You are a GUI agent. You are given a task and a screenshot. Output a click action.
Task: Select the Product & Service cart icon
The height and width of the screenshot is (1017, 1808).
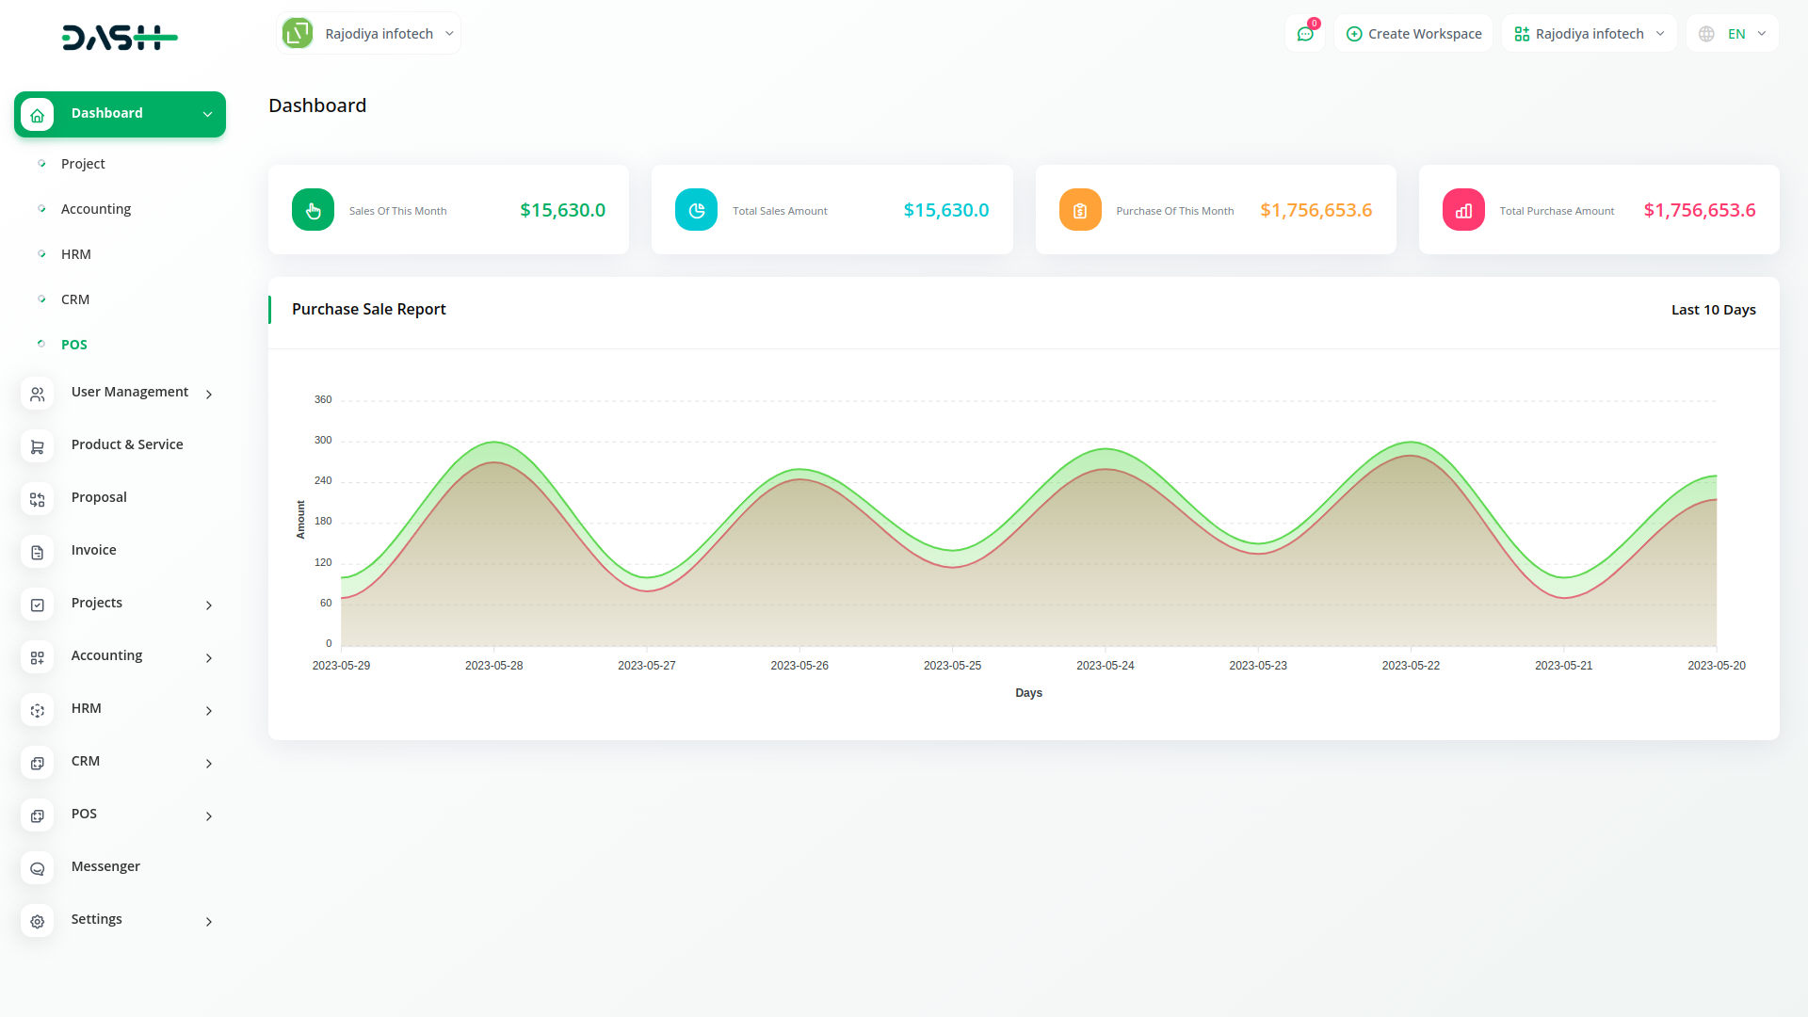[x=37, y=446]
